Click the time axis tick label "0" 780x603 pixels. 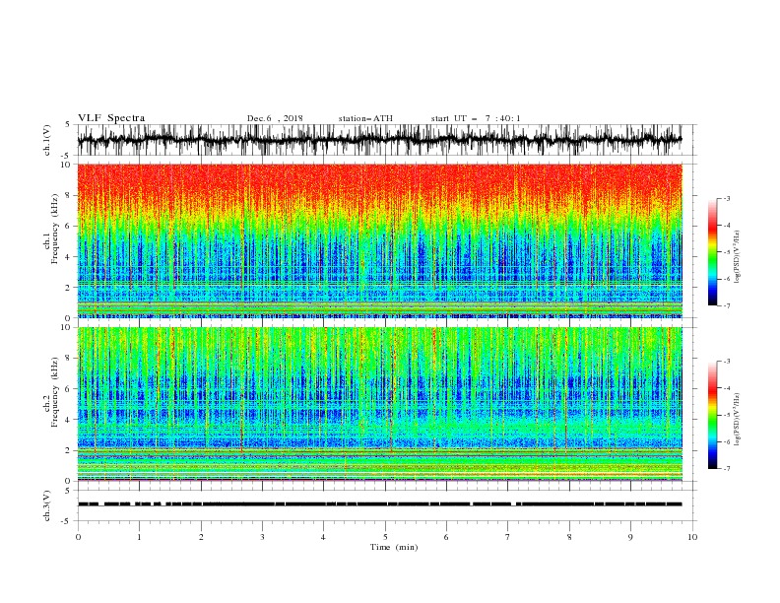click(x=78, y=537)
